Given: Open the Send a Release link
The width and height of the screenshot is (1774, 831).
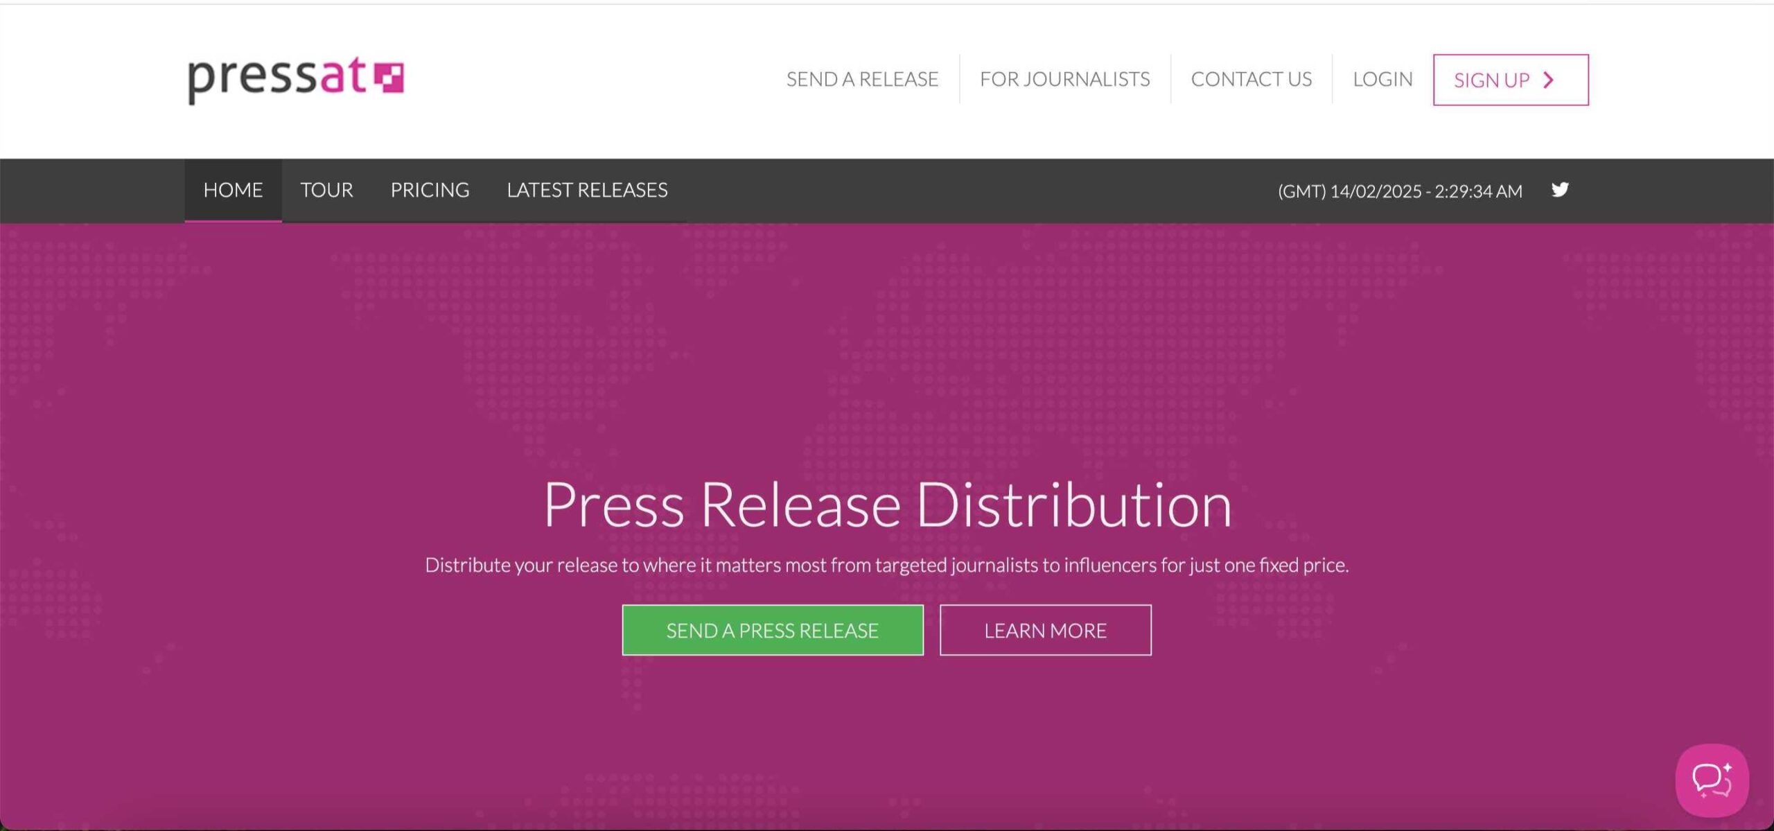Looking at the screenshot, I should point(862,79).
